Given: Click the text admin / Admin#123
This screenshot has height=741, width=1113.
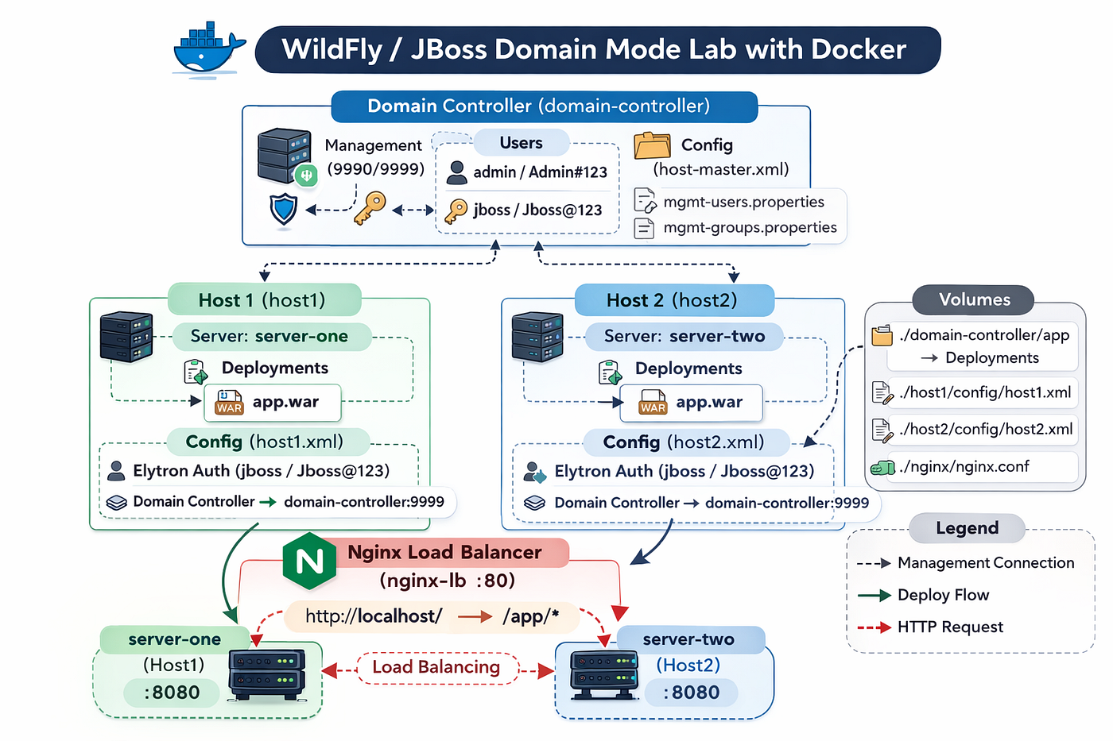Looking at the screenshot, I should click(x=540, y=172).
